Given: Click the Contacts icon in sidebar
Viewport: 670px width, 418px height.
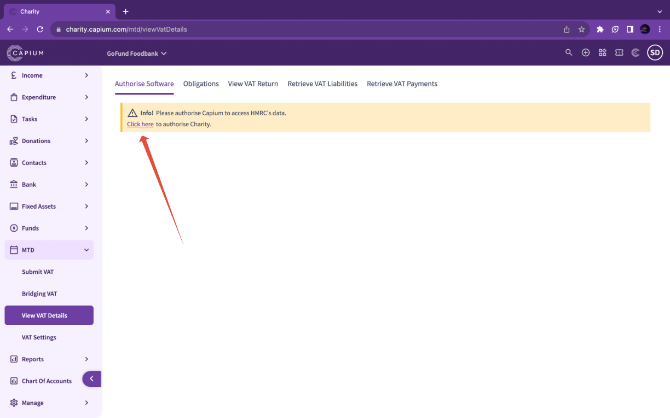Looking at the screenshot, I should [14, 163].
